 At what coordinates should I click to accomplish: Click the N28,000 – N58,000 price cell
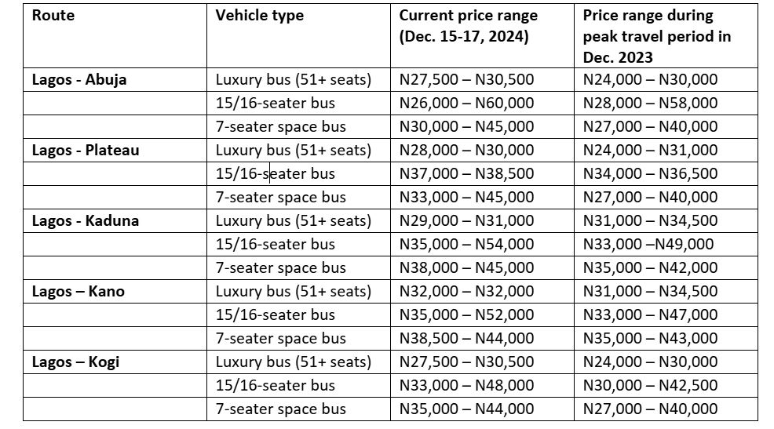click(x=650, y=103)
